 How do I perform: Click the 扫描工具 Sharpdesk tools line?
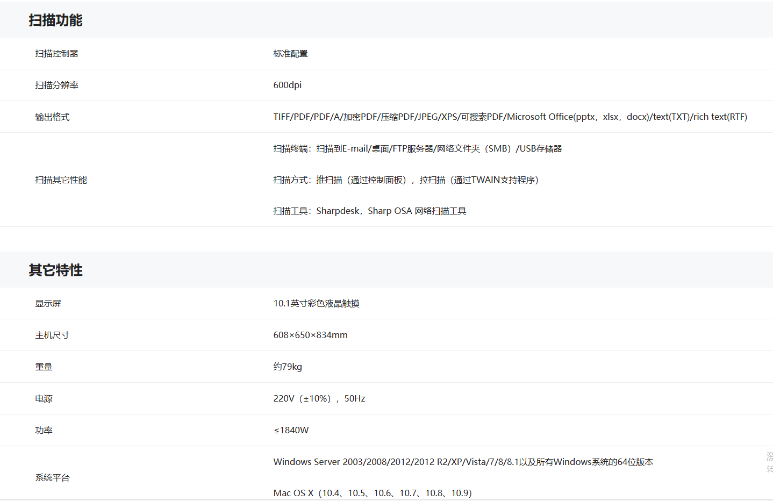[369, 211]
